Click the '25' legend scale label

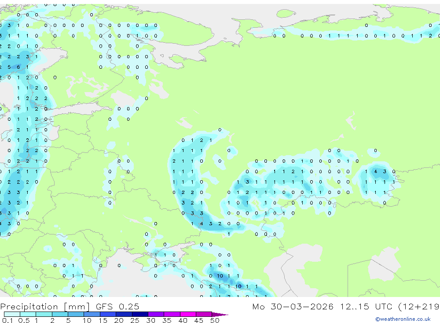[135, 320]
